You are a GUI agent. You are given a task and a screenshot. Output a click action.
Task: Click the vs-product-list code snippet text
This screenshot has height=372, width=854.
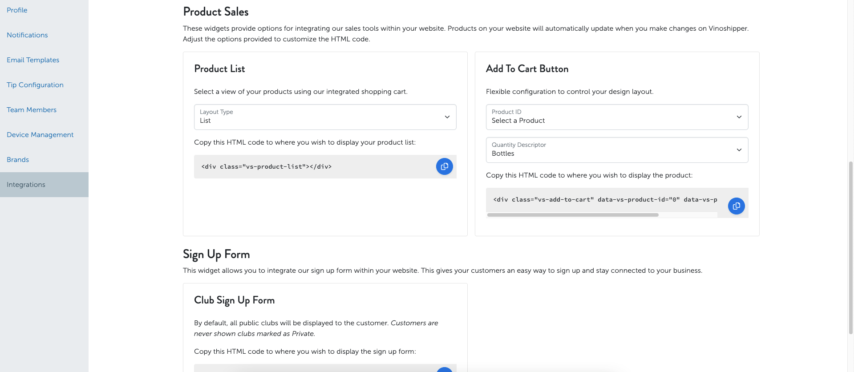[267, 167]
